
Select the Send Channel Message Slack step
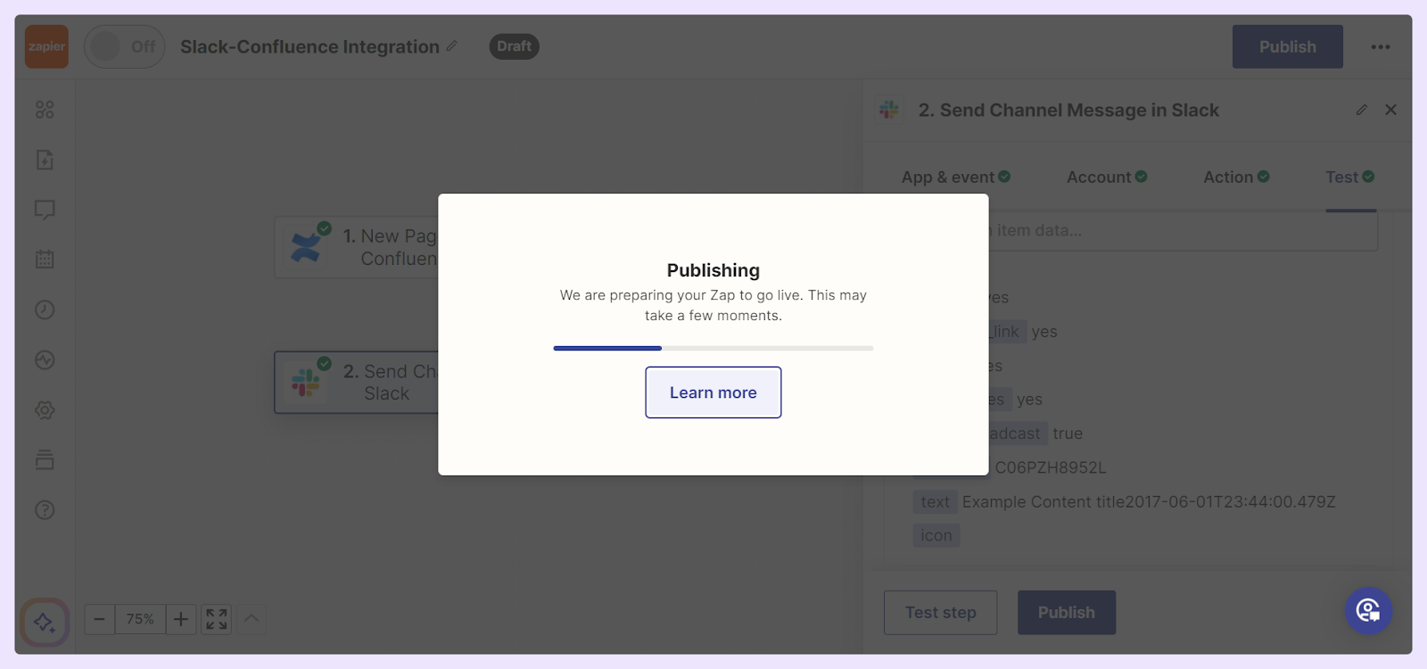point(357,382)
